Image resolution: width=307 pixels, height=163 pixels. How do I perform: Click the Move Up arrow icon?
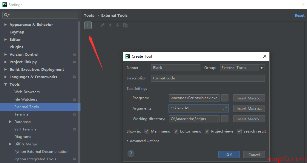tap(110, 25)
